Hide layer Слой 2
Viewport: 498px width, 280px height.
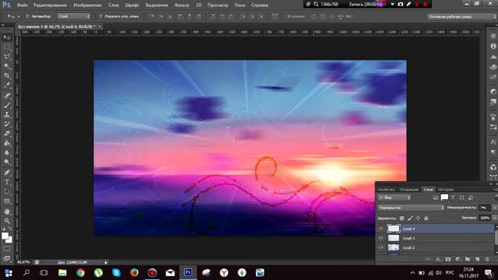(381, 247)
